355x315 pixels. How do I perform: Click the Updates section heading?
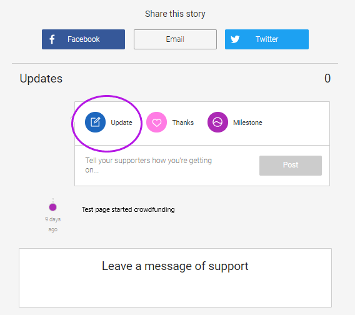tap(41, 79)
